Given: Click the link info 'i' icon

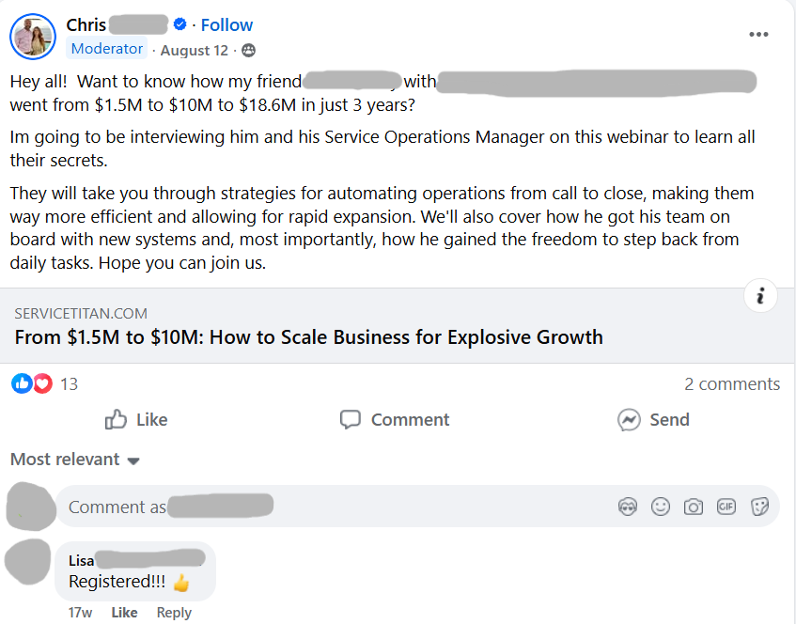Looking at the screenshot, I should pos(760,296).
